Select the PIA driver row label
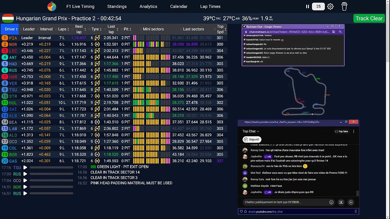390x219 pixels. coord(13,38)
